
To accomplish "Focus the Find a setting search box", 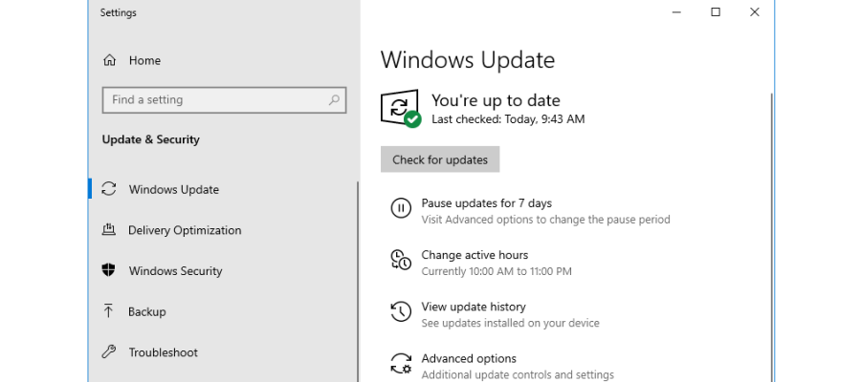I will [x=224, y=99].
